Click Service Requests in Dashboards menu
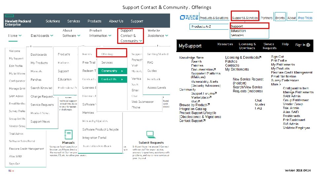The height and width of the screenshot is (178, 317). tap(42, 105)
